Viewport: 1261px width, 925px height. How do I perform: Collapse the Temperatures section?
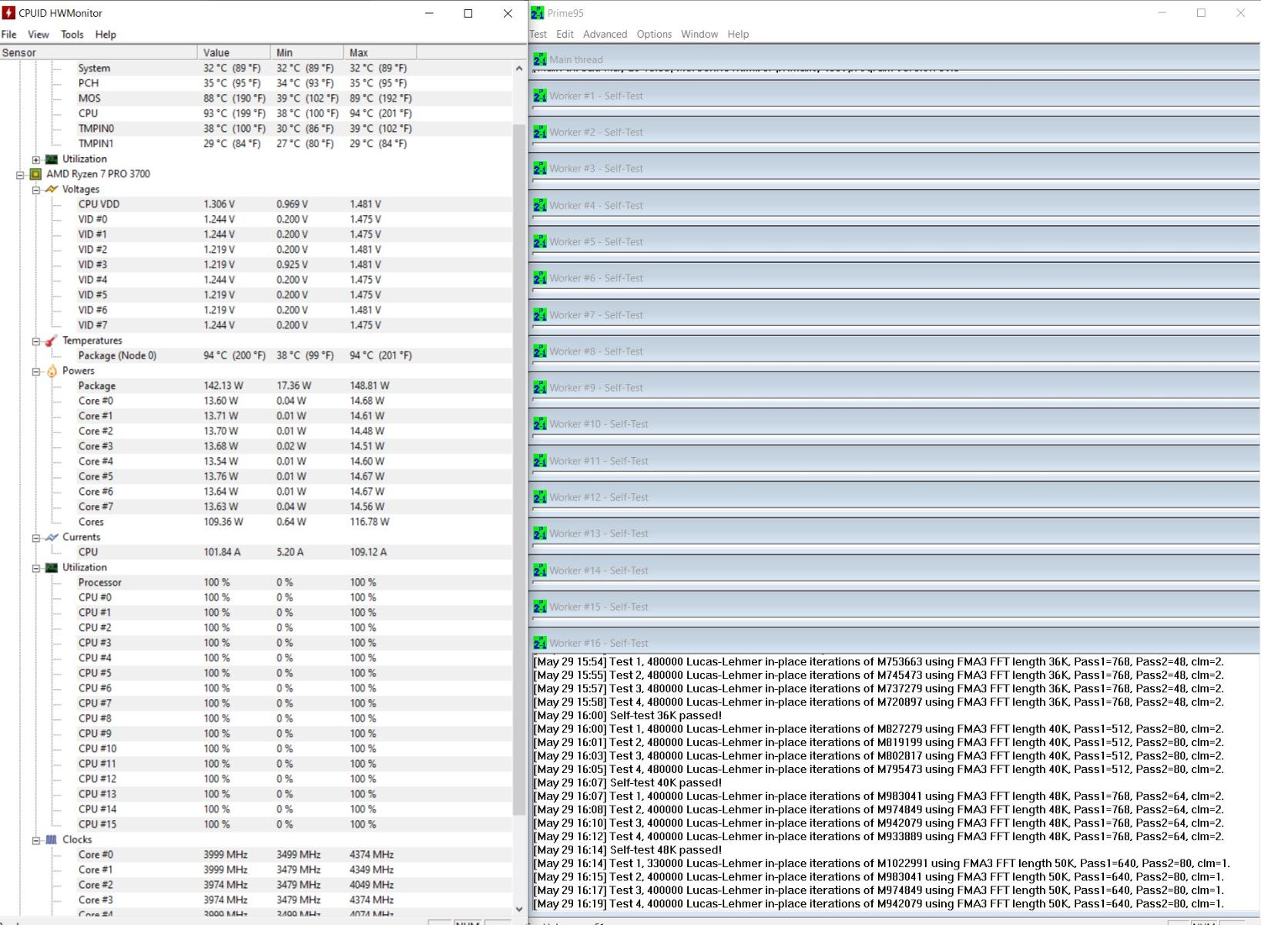point(36,341)
